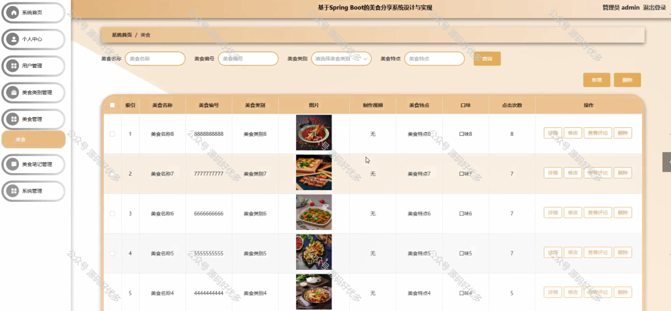Check the checkbox for row 美食名称6
The image size is (671, 311).
113,213
